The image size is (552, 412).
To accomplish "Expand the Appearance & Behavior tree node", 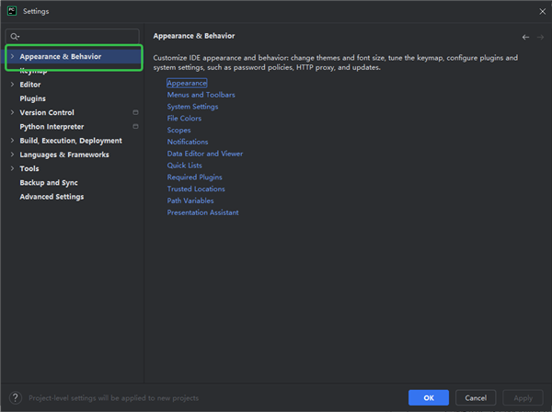I will (11, 57).
